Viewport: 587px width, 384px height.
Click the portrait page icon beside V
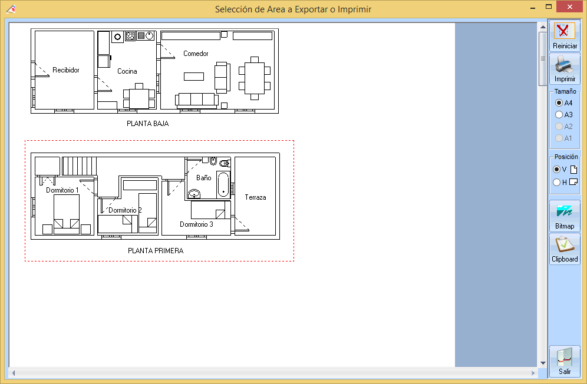[x=573, y=170]
